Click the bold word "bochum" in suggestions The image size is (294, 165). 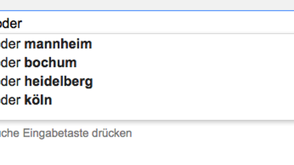click(x=50, y=63)
